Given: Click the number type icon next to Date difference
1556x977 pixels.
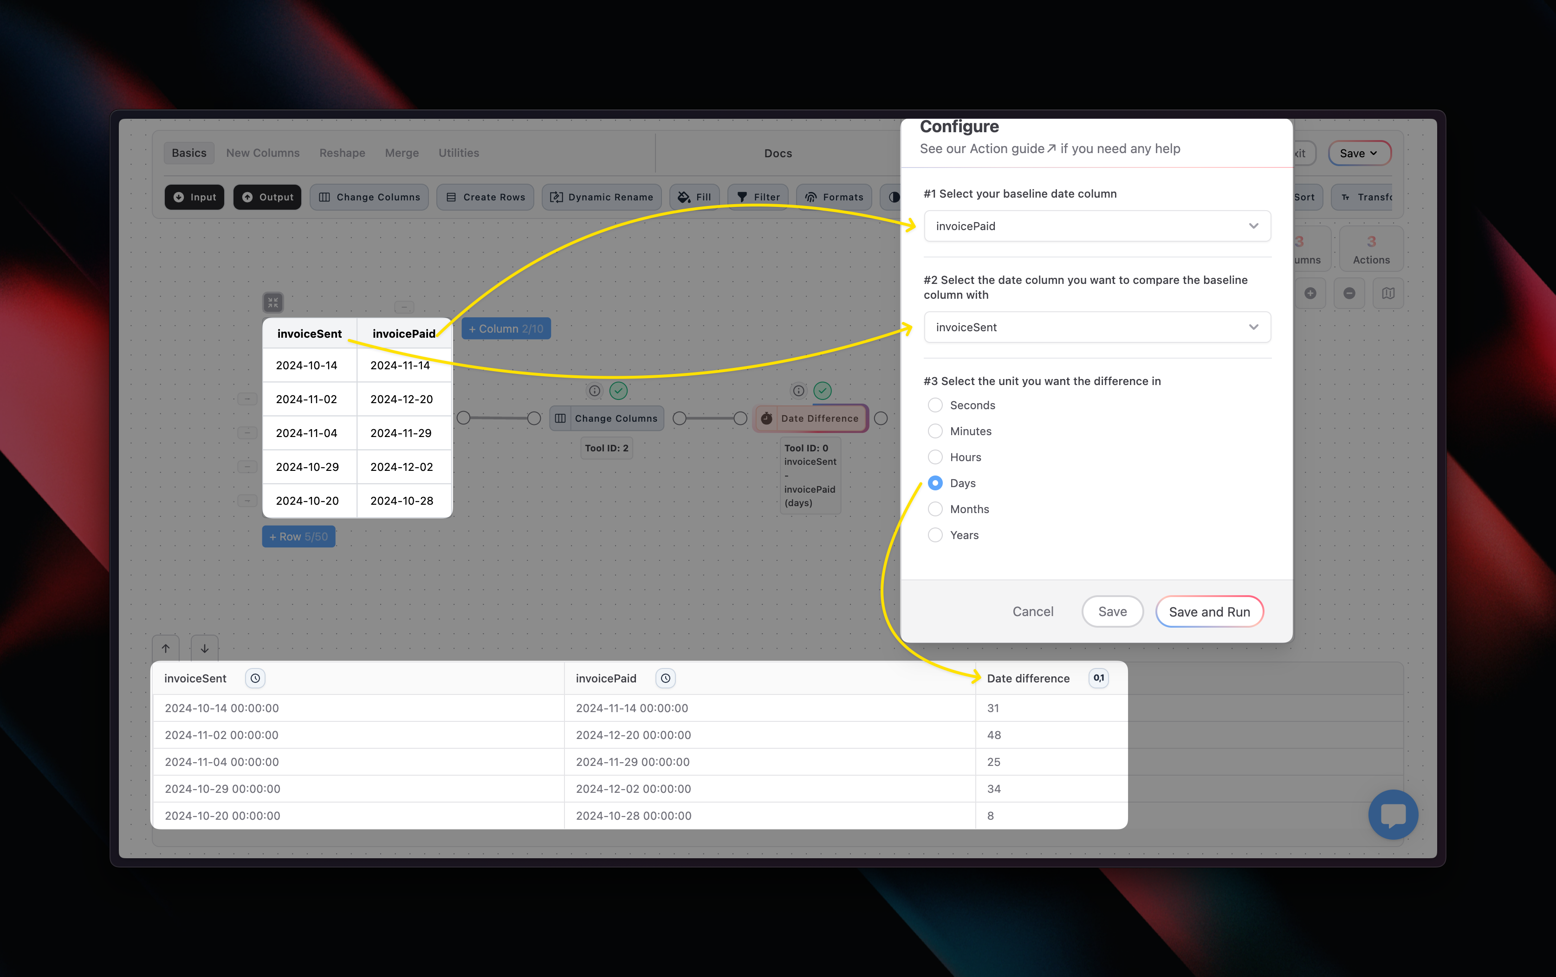Looking at the screenshot, I should click(1098, 678).
